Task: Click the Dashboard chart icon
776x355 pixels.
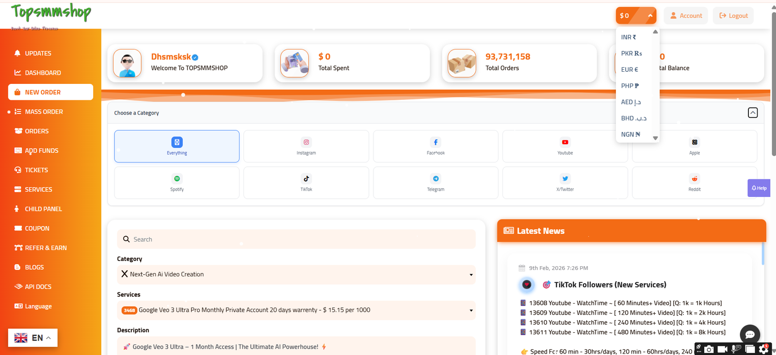Action: [x=18, y=73]
